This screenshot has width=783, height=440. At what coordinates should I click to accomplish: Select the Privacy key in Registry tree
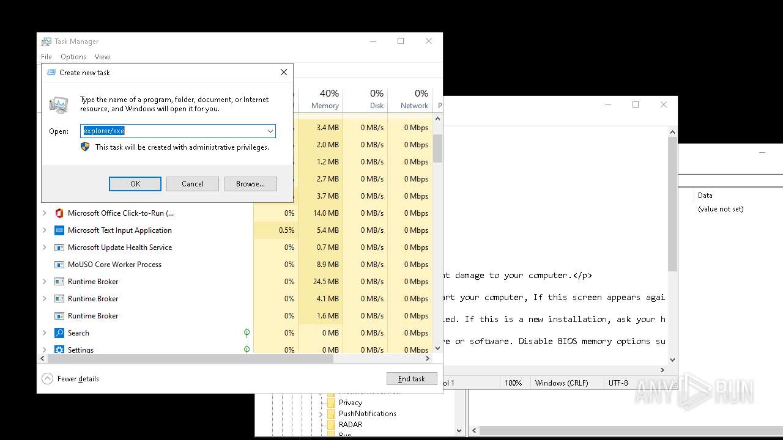tap(351, 403)
